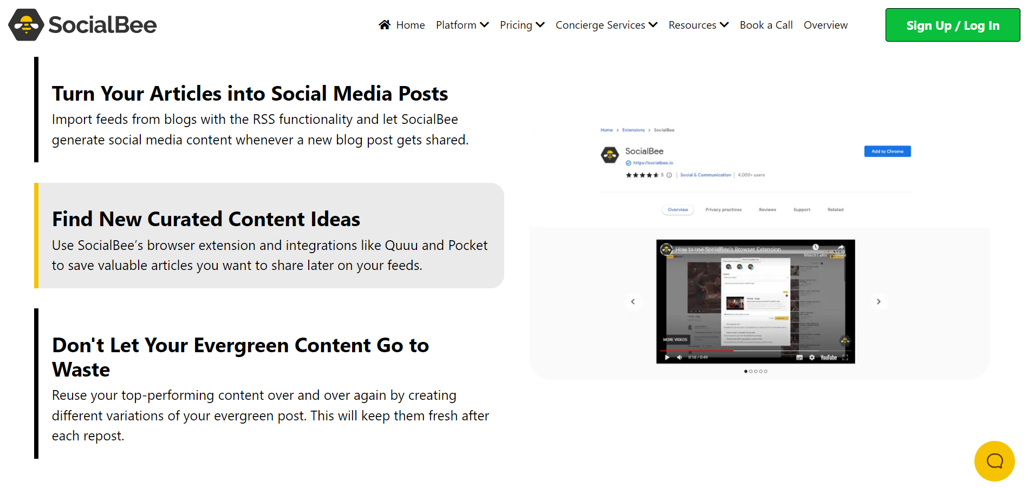Click the video title How to use SocialBee's Browser Extension

pyautogui.click(x=728, y=249)
